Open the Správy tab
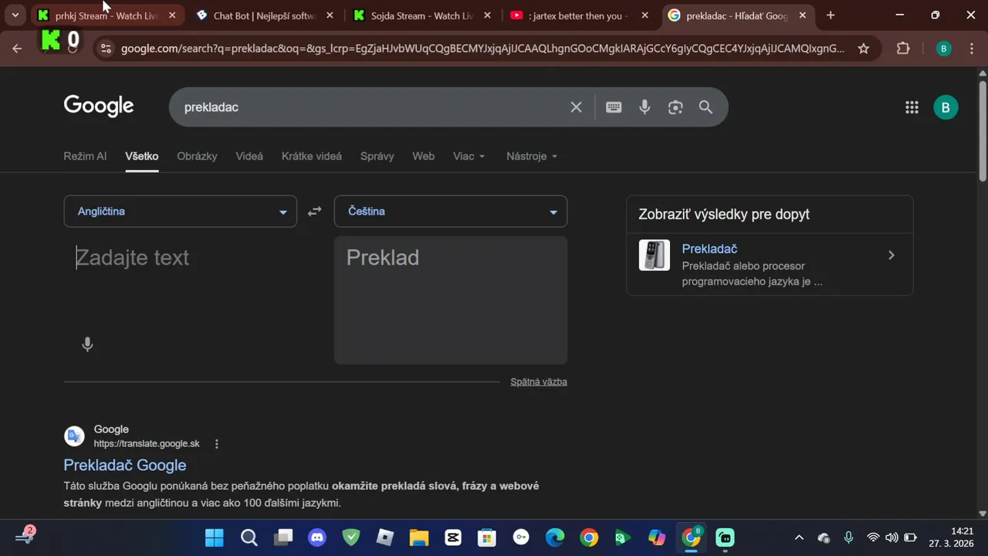This screenshot has height=556, width=988. click(x=377, y=156)
